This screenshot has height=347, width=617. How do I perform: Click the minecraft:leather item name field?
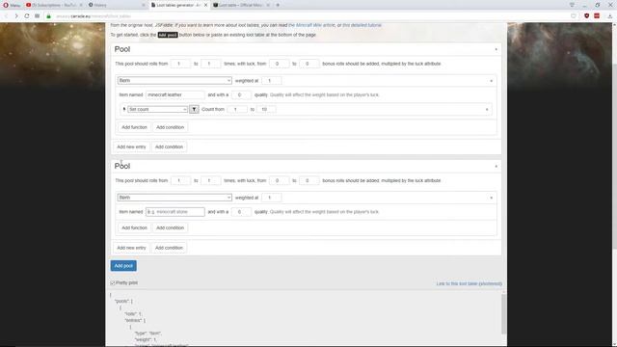(x=175, y=94)
